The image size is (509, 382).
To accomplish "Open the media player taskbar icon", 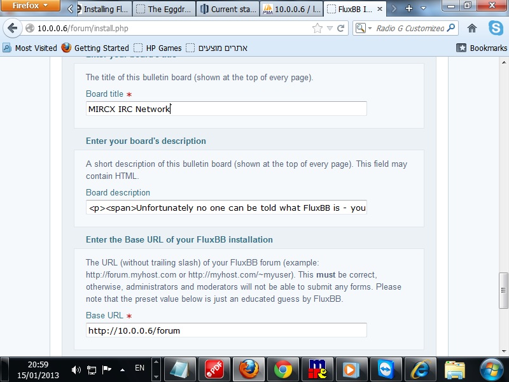I will pyautogui.click(x=351, y=370).
